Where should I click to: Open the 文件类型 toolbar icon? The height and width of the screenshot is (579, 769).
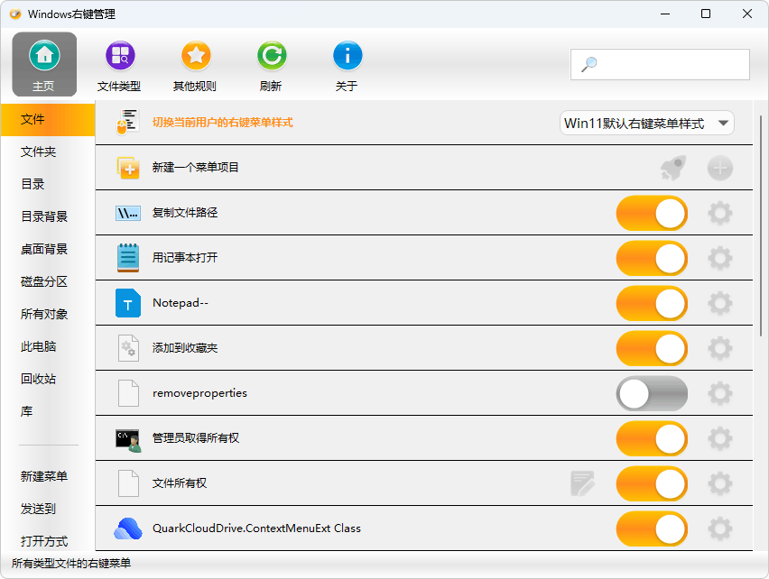pos(120,57)
